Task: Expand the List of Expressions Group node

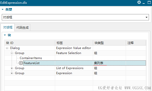Action: point(12,68)
